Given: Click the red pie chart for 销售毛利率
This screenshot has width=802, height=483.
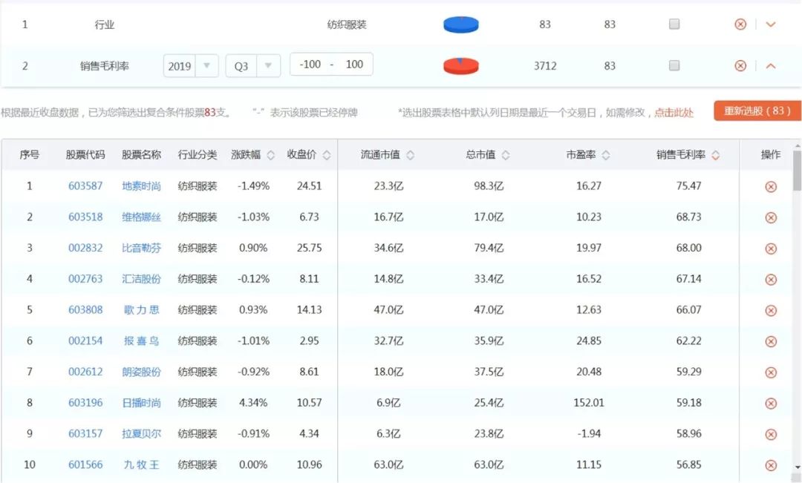Looking at the screenshot, I should click(x=461, y=66).
